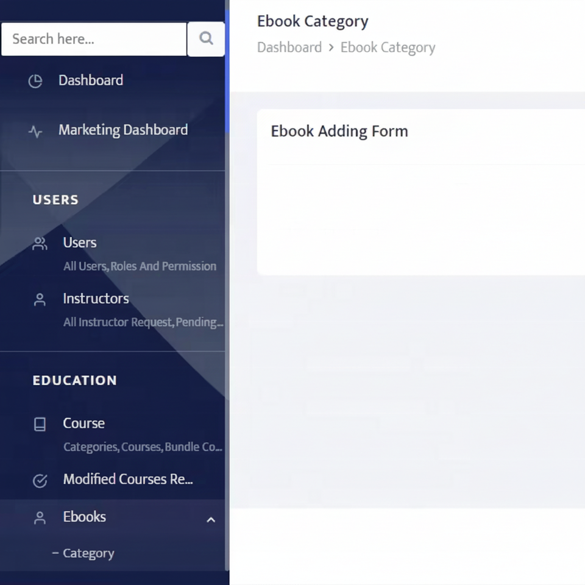Select the Category submenu under Ebooks

click(x=88, y=553)
